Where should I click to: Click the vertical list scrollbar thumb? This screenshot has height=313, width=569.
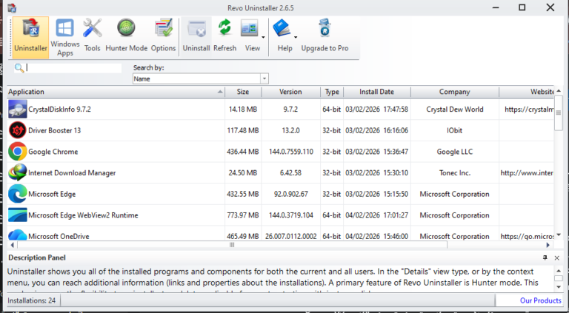tap(559, 113)
